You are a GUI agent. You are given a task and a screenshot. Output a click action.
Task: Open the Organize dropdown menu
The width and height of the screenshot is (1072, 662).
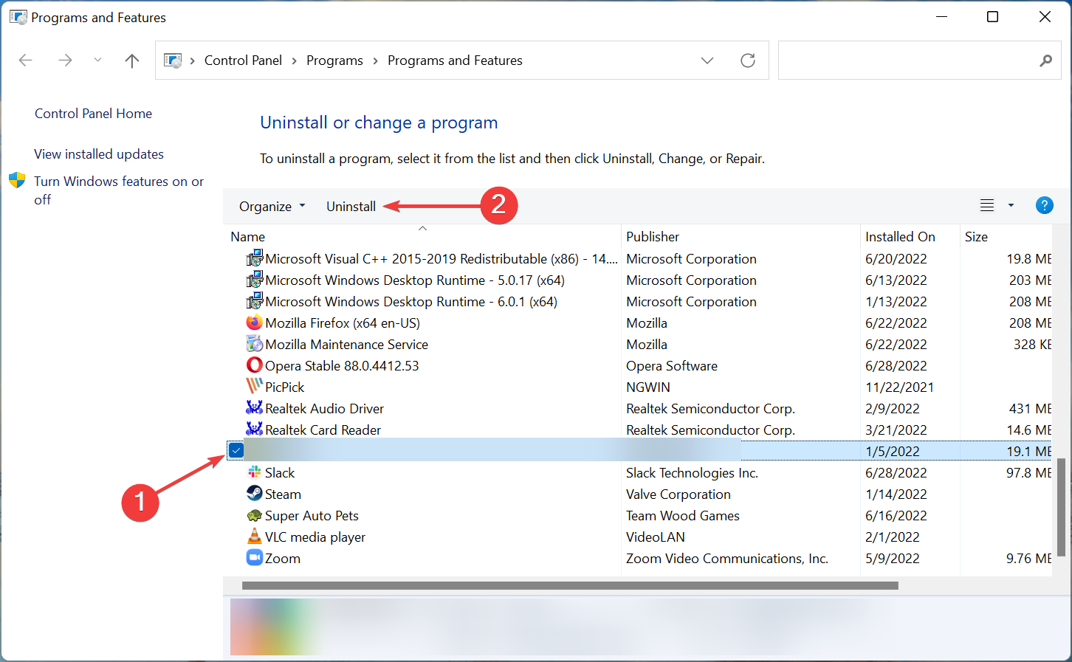(x=272, y=206)
